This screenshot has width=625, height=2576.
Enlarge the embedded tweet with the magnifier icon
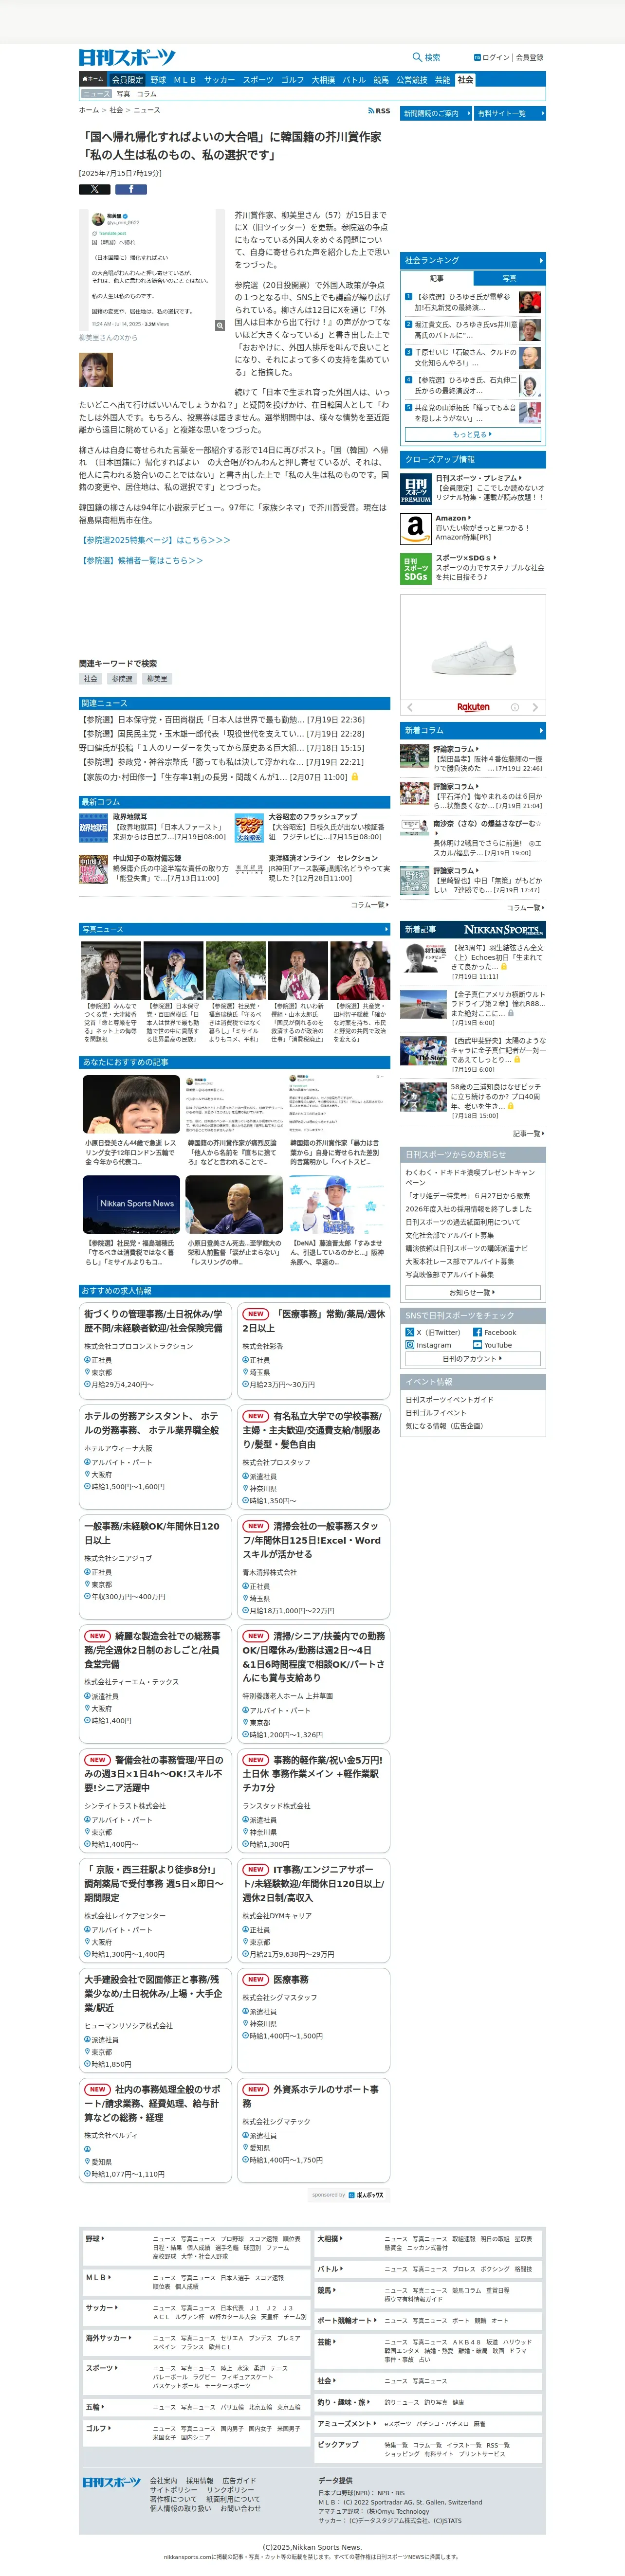(220, 325)
